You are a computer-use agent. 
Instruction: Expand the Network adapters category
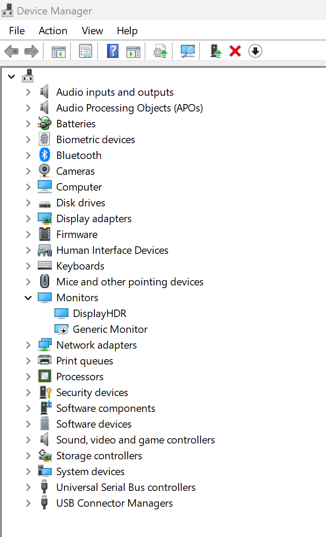point(28,345)
